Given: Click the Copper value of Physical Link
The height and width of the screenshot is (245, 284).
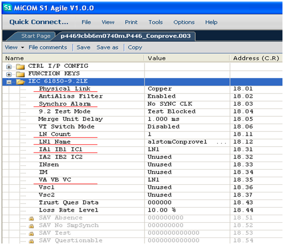Looking at the screenshot, I should pyautogui.click(x=160, y=89).
